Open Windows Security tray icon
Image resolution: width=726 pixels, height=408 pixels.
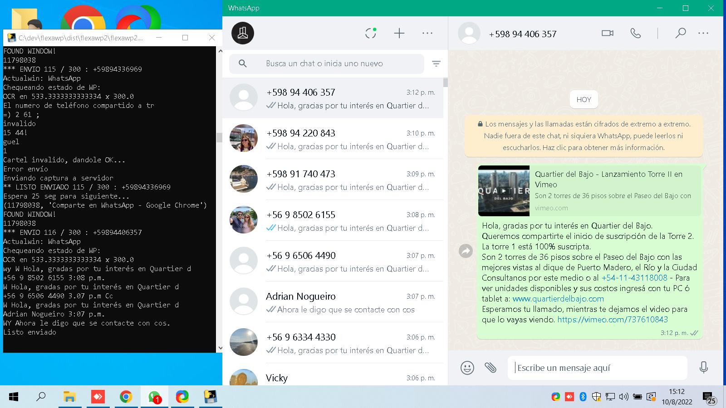click(x=597, y=397)
